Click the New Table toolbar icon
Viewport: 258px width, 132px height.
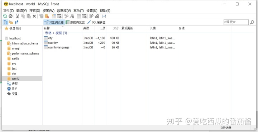54,16
